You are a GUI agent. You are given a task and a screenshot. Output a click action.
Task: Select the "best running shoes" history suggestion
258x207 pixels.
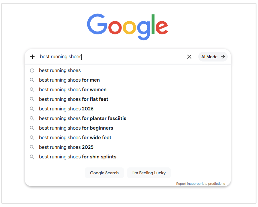(x=60, y=70)
